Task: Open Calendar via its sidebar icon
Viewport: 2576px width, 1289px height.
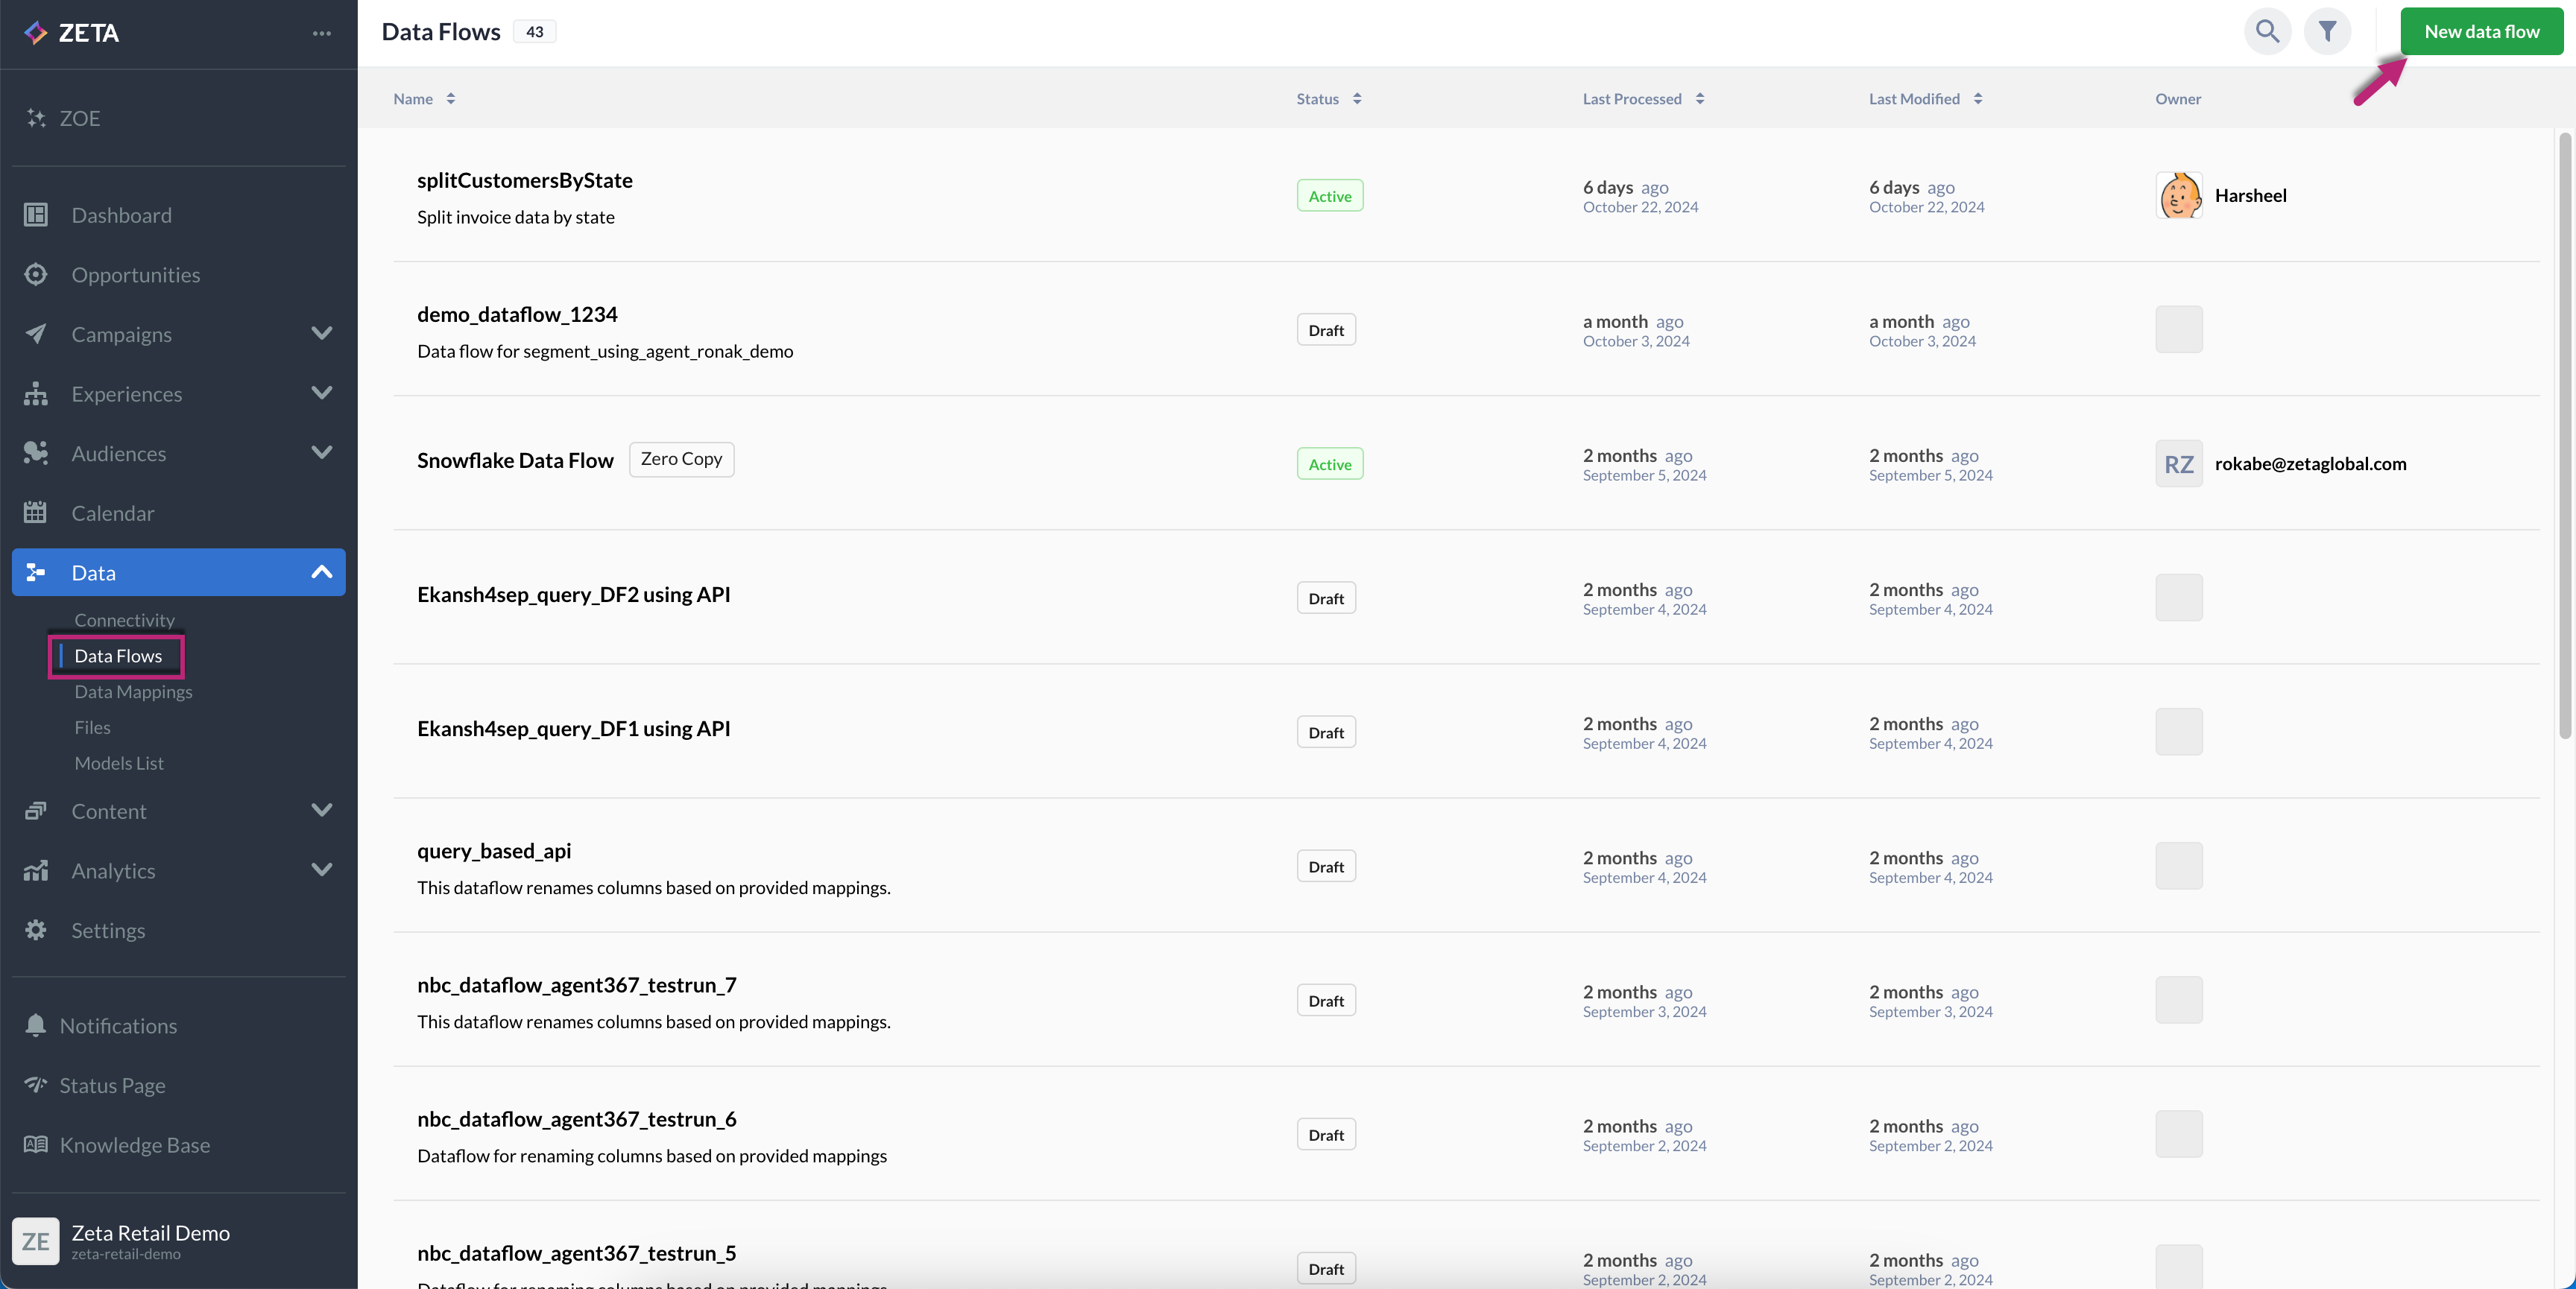Action: pyautogui.click(x=36, y=513)
